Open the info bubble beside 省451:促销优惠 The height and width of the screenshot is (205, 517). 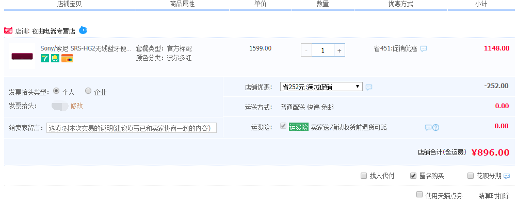tap(424, 49)
